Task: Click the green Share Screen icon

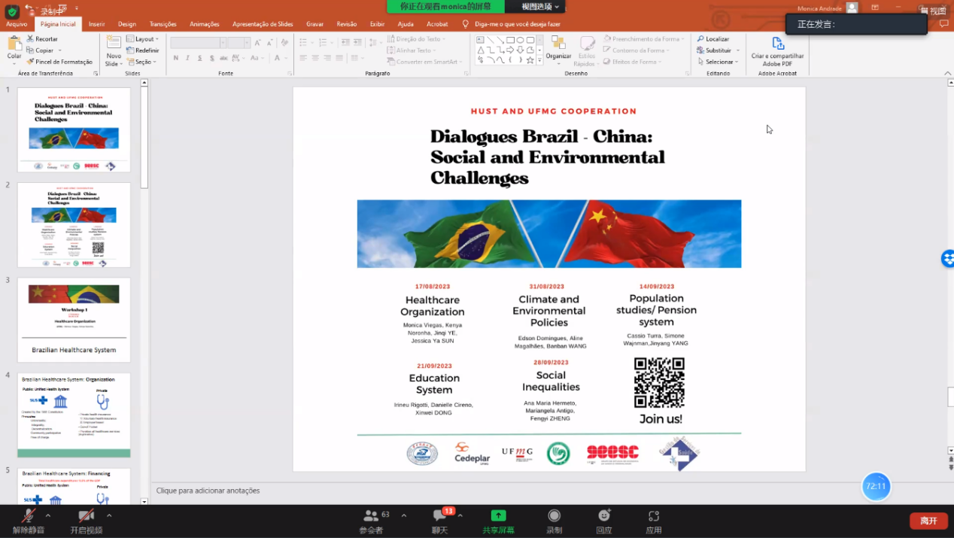Action: [x=498, y=516]
